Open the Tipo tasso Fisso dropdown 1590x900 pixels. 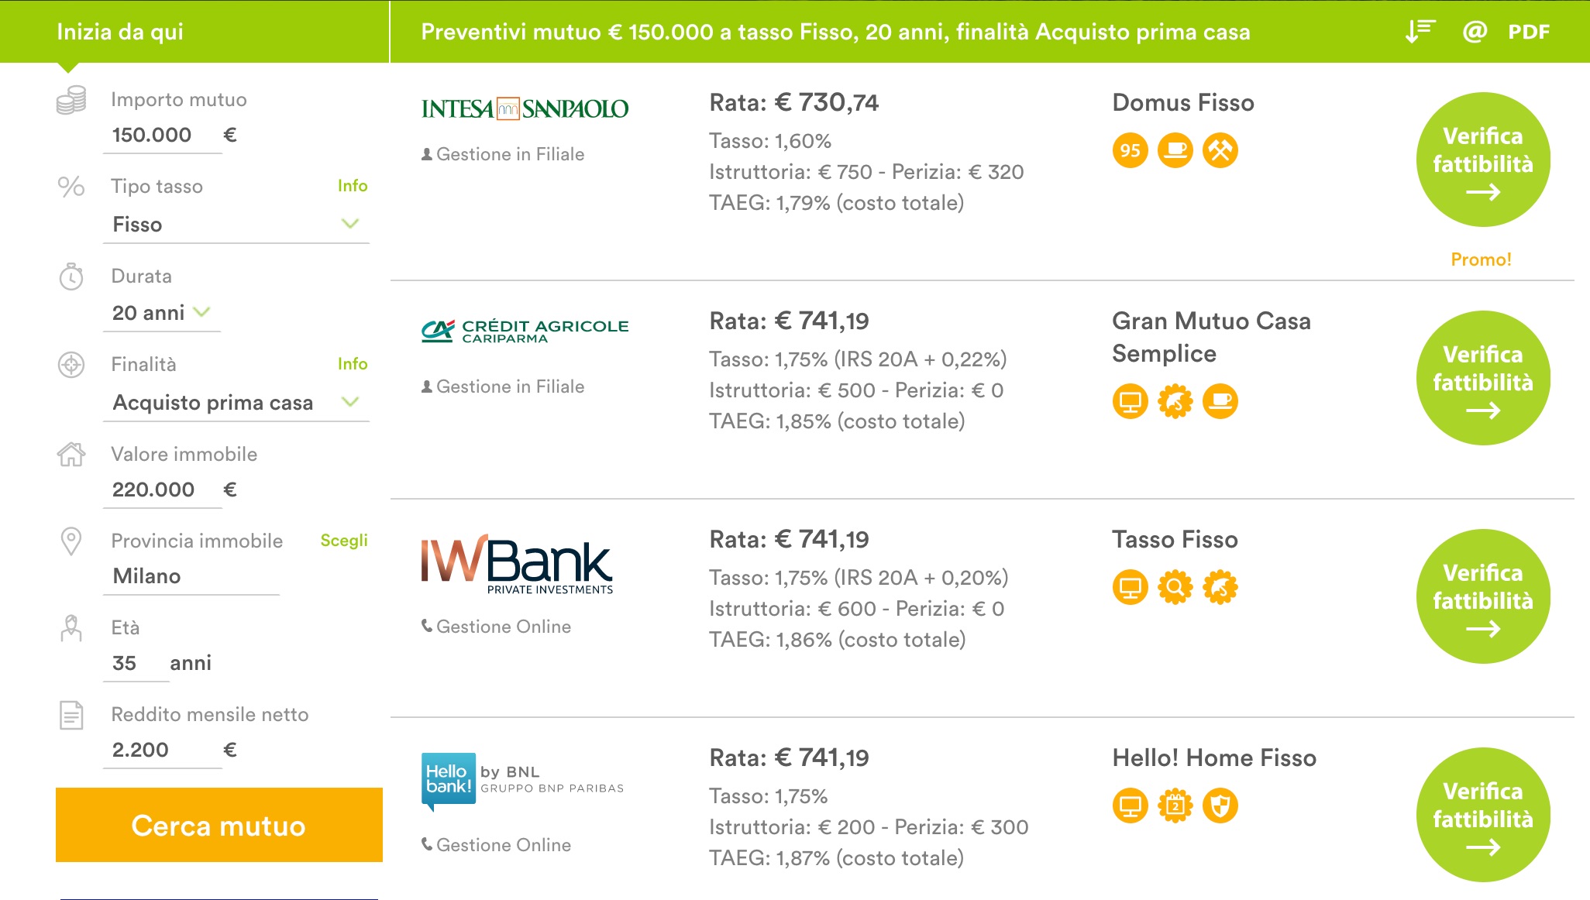pyautogui.click(x=236, y=225)
